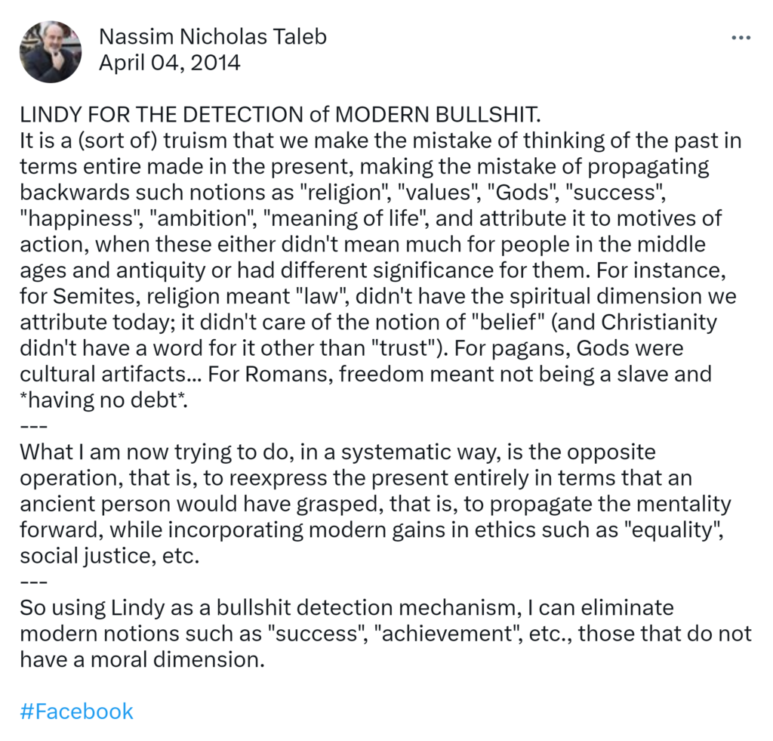Click the second "---" separator line
This screenshot has width=773, height=741.
click(x=33, y=582)
